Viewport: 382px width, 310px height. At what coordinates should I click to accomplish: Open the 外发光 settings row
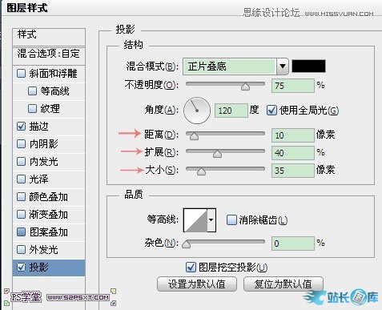49,250
